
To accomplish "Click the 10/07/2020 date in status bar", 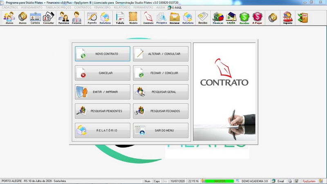I will coord(178,181).
